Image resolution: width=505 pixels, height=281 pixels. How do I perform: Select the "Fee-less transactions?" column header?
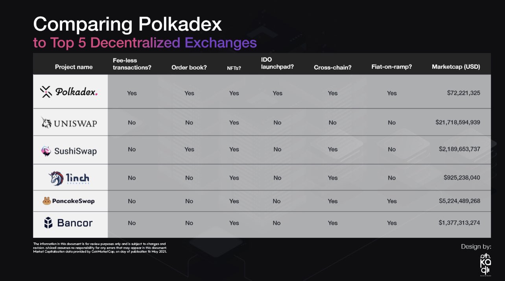pos(132,64)
